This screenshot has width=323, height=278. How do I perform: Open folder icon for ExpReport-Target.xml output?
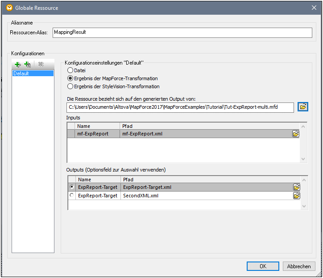click(x=296, y=187)
